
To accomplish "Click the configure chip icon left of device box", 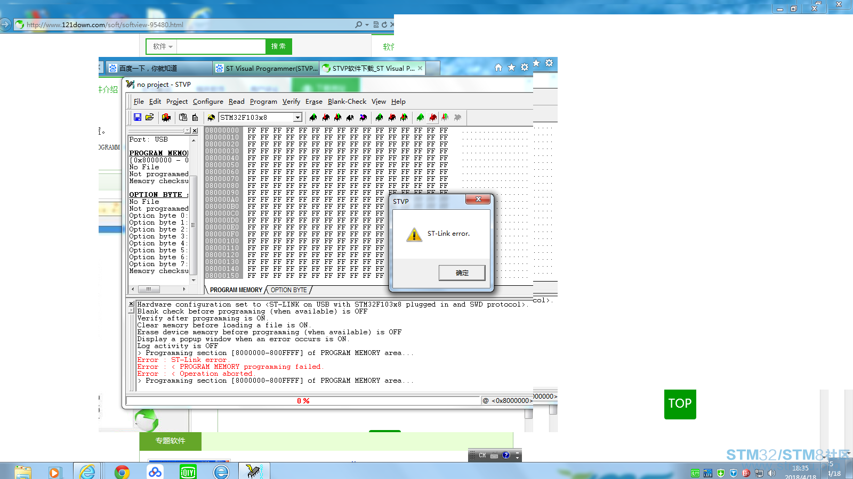I will pos(211,117).
